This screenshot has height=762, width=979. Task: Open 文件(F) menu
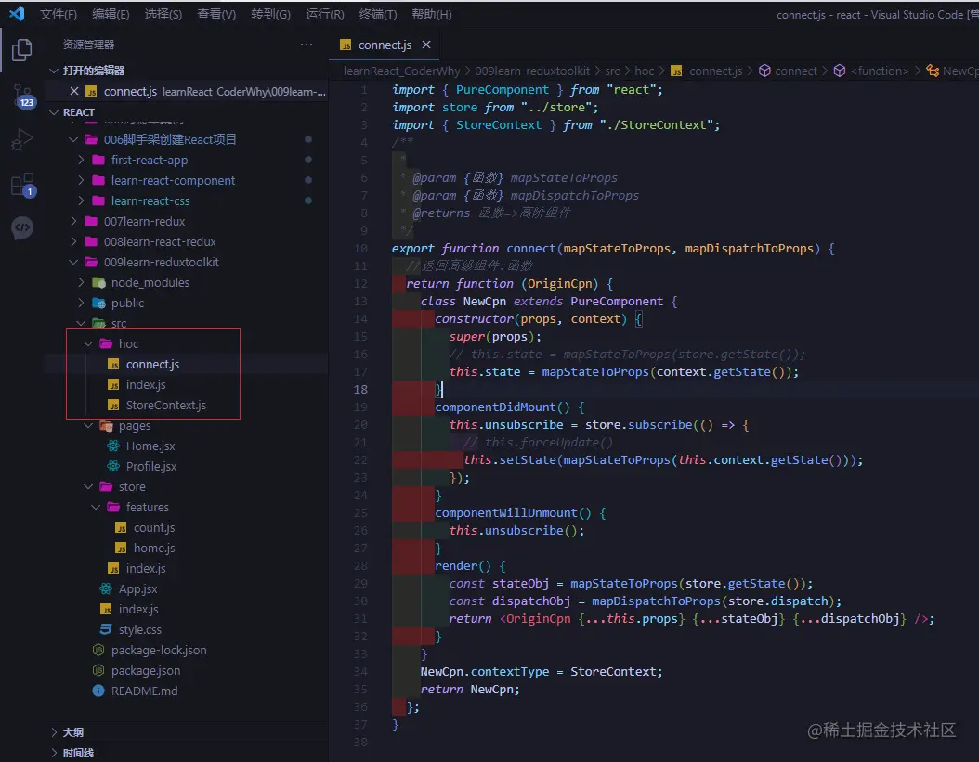(59, 14)
